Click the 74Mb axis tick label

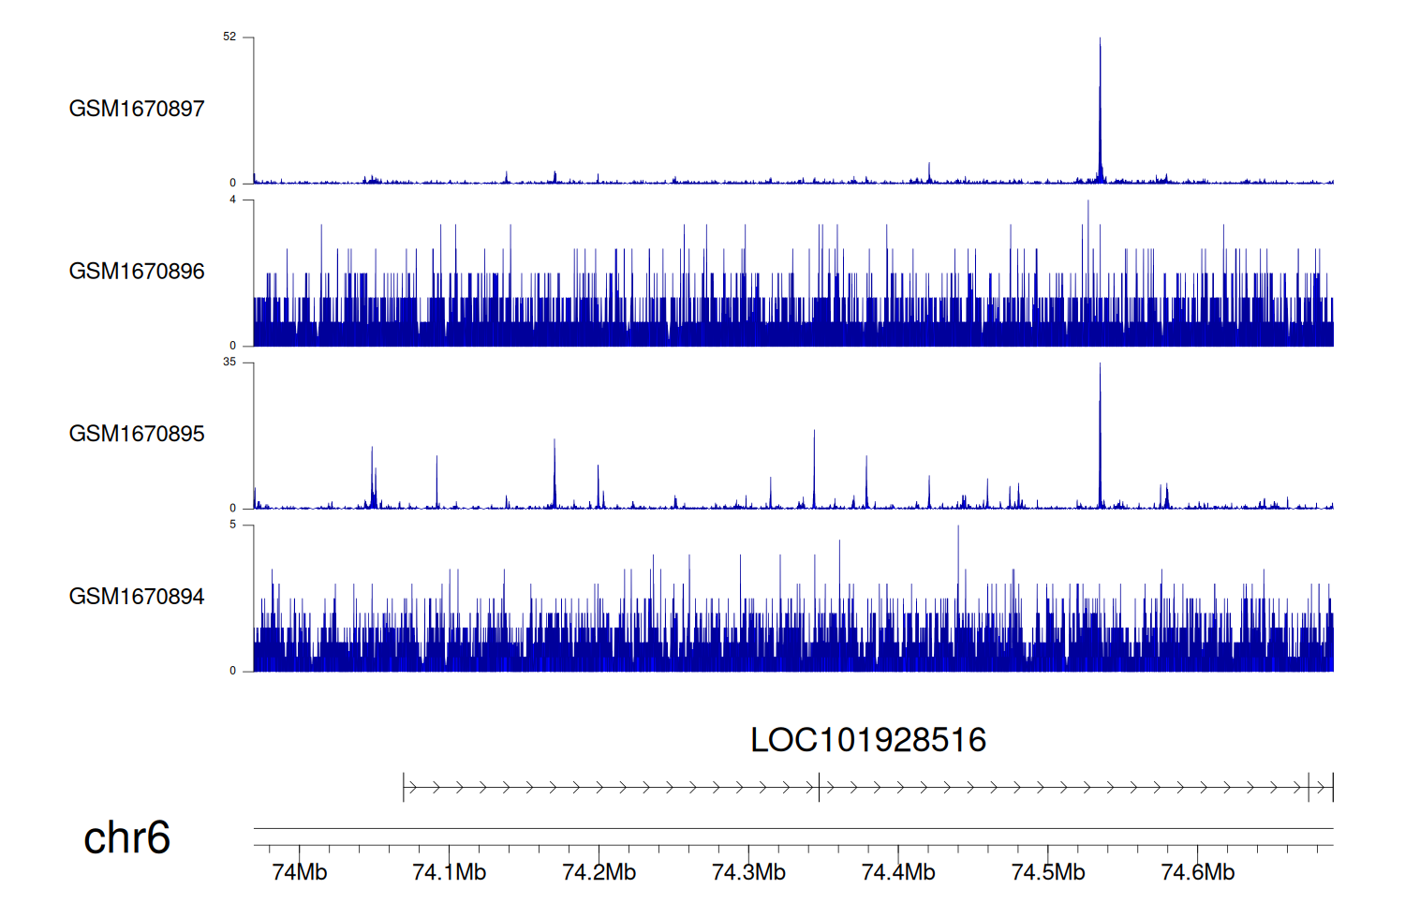299,872
